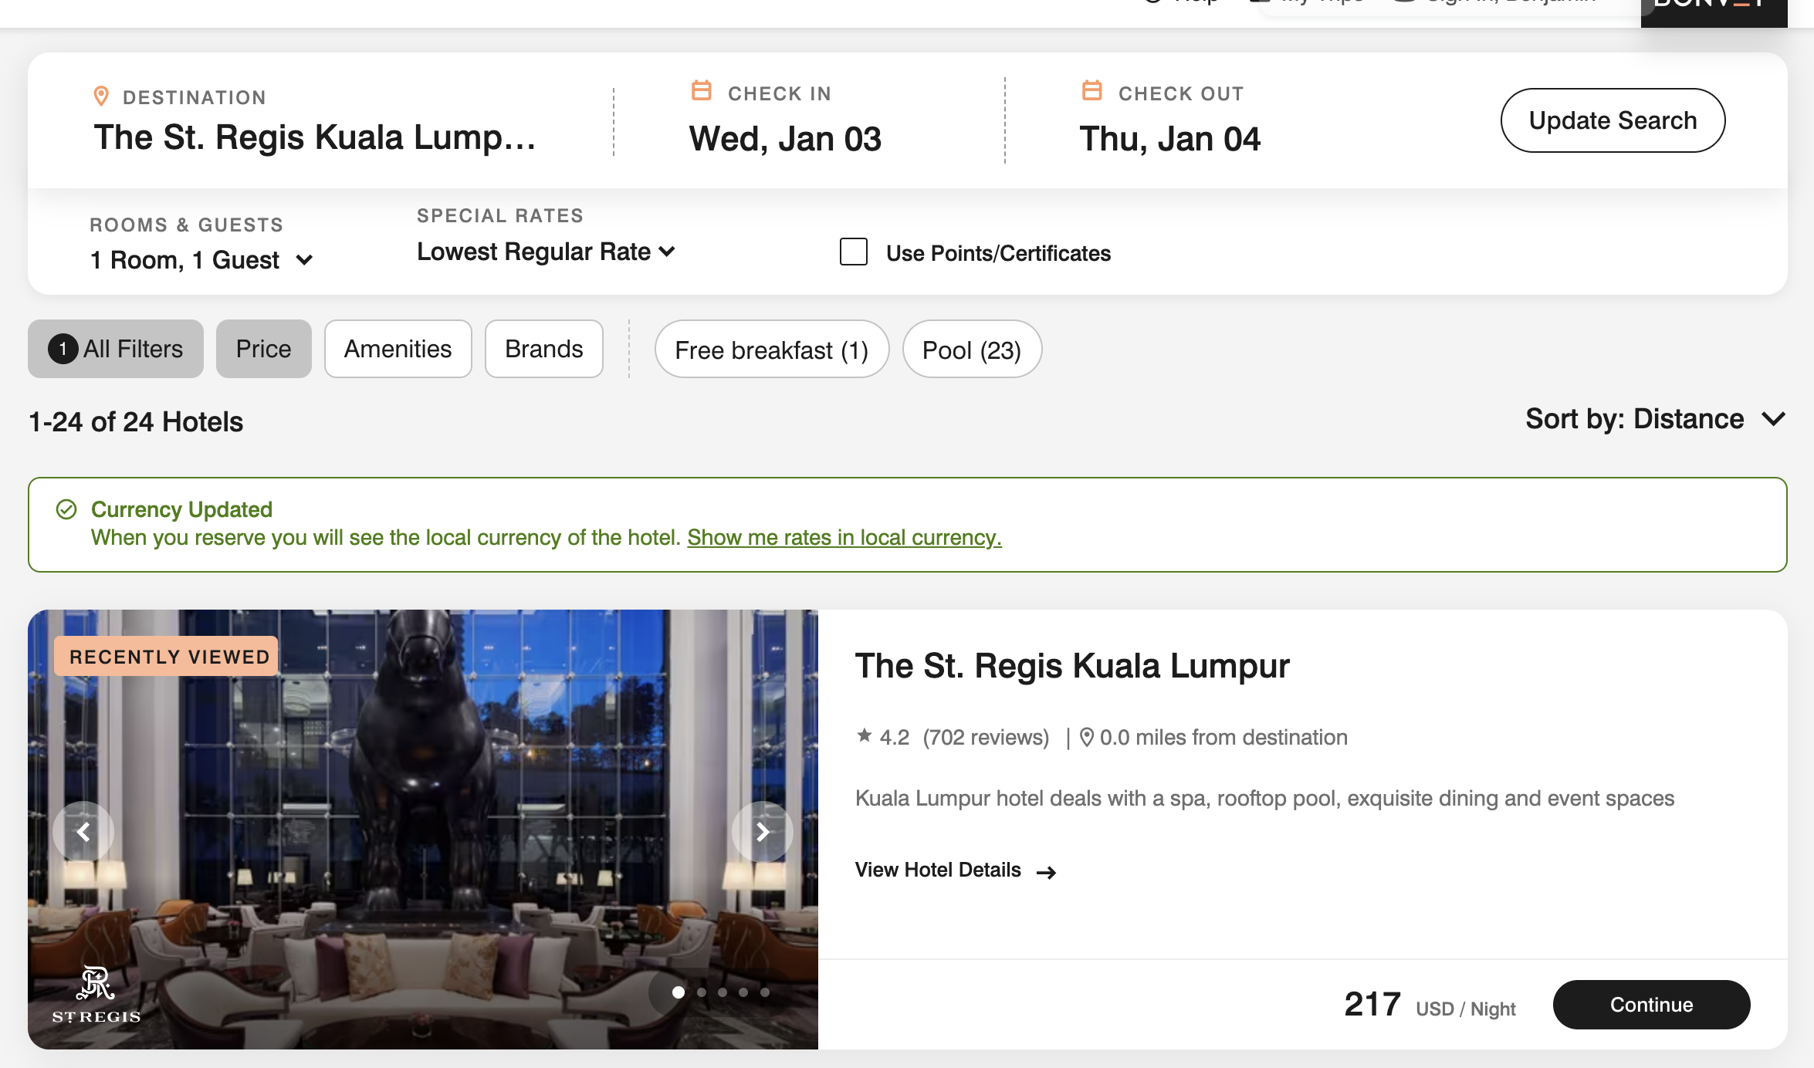Click the Update Search button

[1613, 120]
